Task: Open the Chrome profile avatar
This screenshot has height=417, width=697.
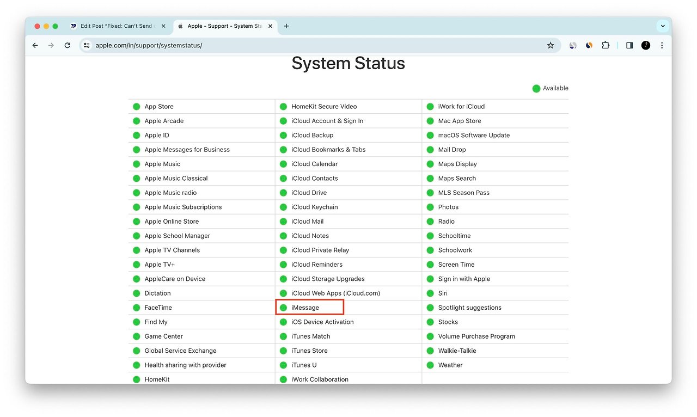Action: point(646,46)
